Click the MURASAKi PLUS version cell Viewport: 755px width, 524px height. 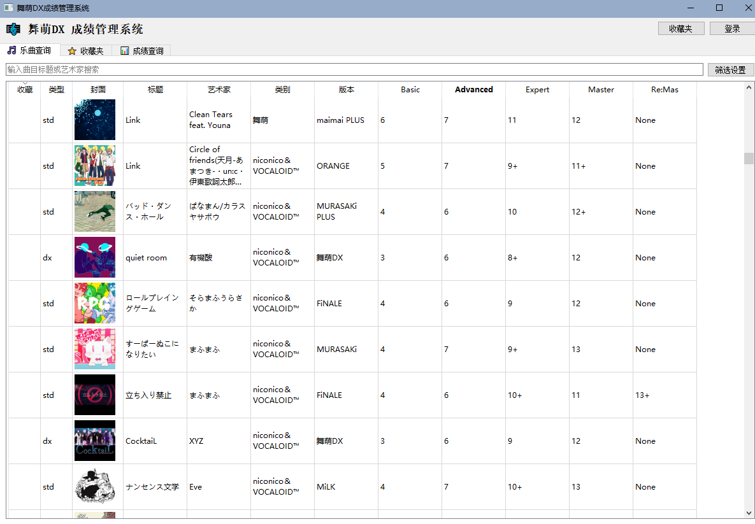coord(346,211)
